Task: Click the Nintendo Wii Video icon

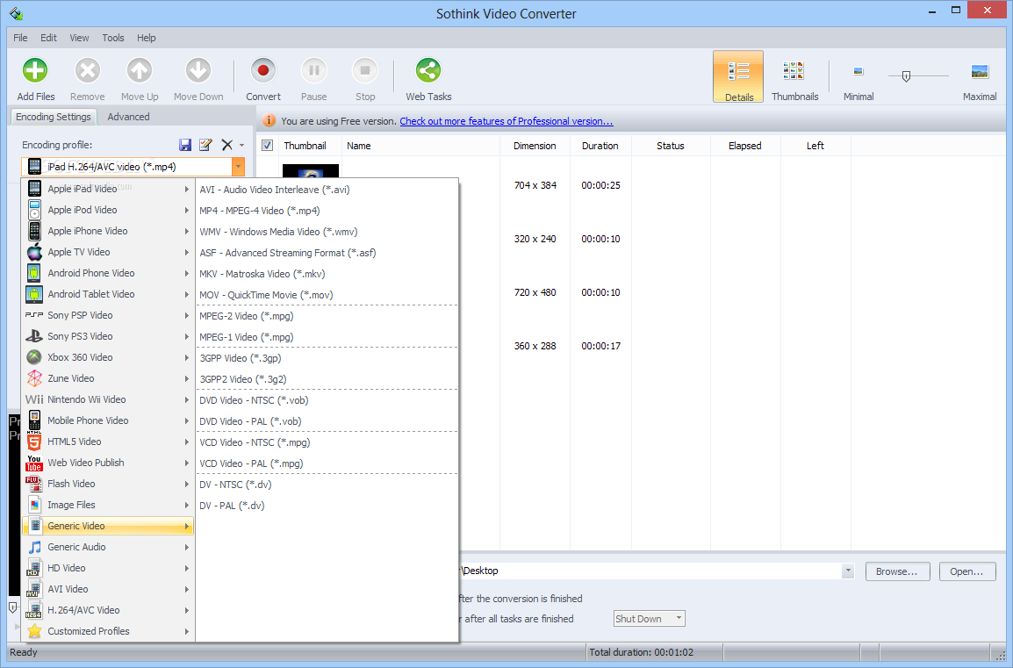Action: click(34, 399)
